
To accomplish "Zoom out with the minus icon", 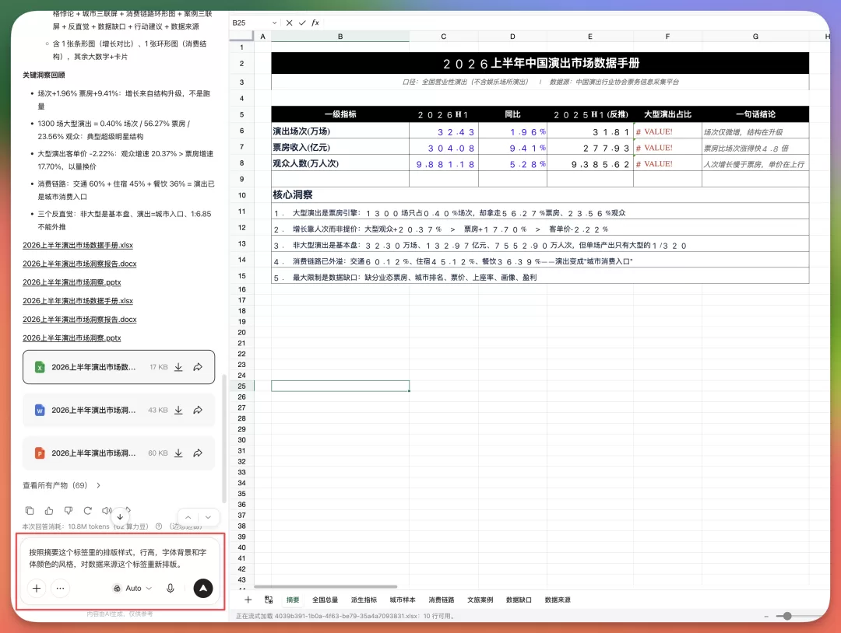I will 766,616.
